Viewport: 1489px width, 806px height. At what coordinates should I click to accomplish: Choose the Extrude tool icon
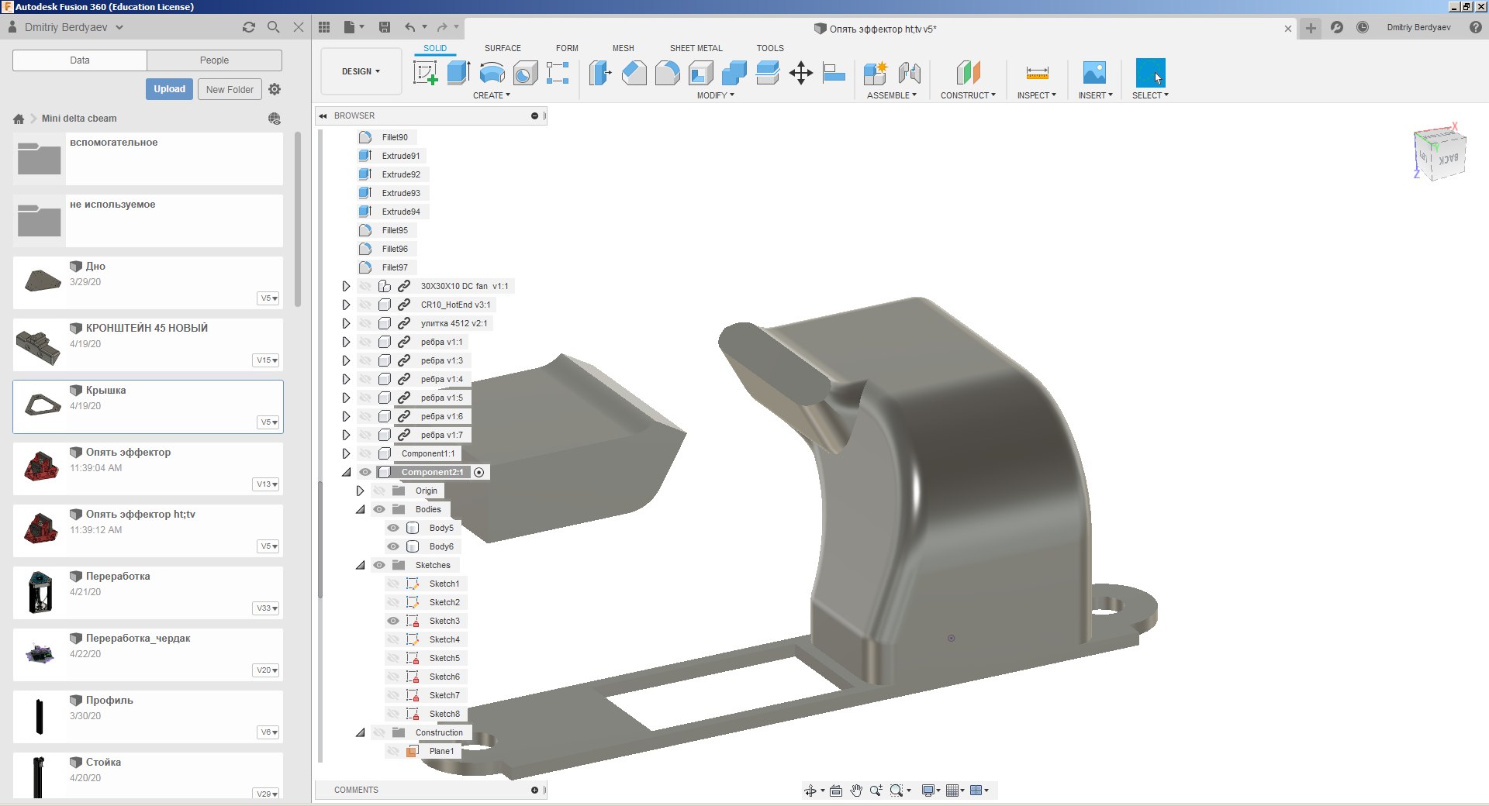(x=458, y=73)
